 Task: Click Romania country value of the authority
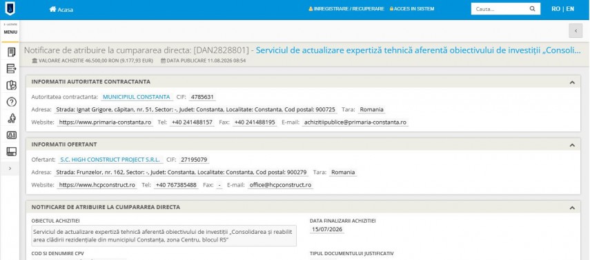point(371,109)
